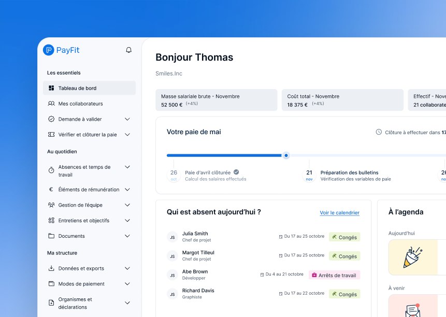Select Demande à valider menu label

(x=80, y=119)
